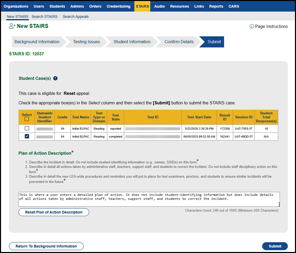Toggle the Select all header checkbox

tap(27, 119)
